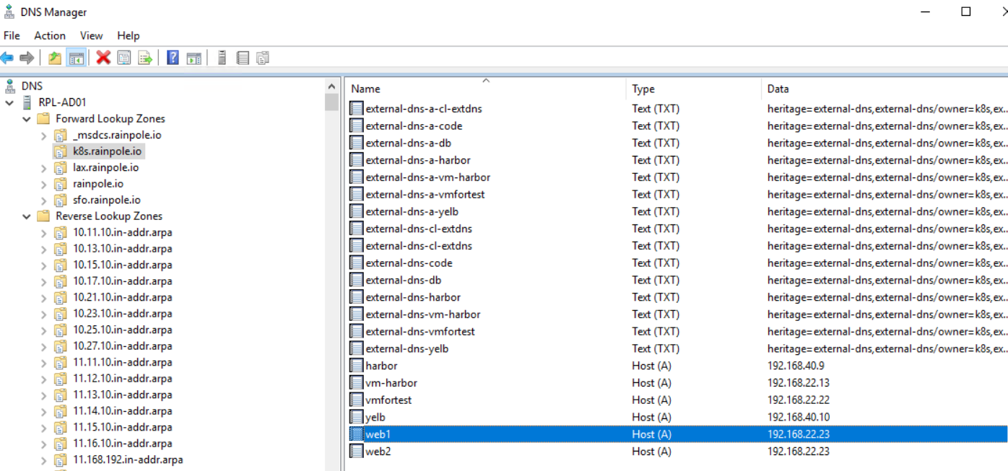Toggle the Show/Hide Console Tree icon
Image resolution: width=1008 pixels, height=471 pixels.
tap(77, 58)
